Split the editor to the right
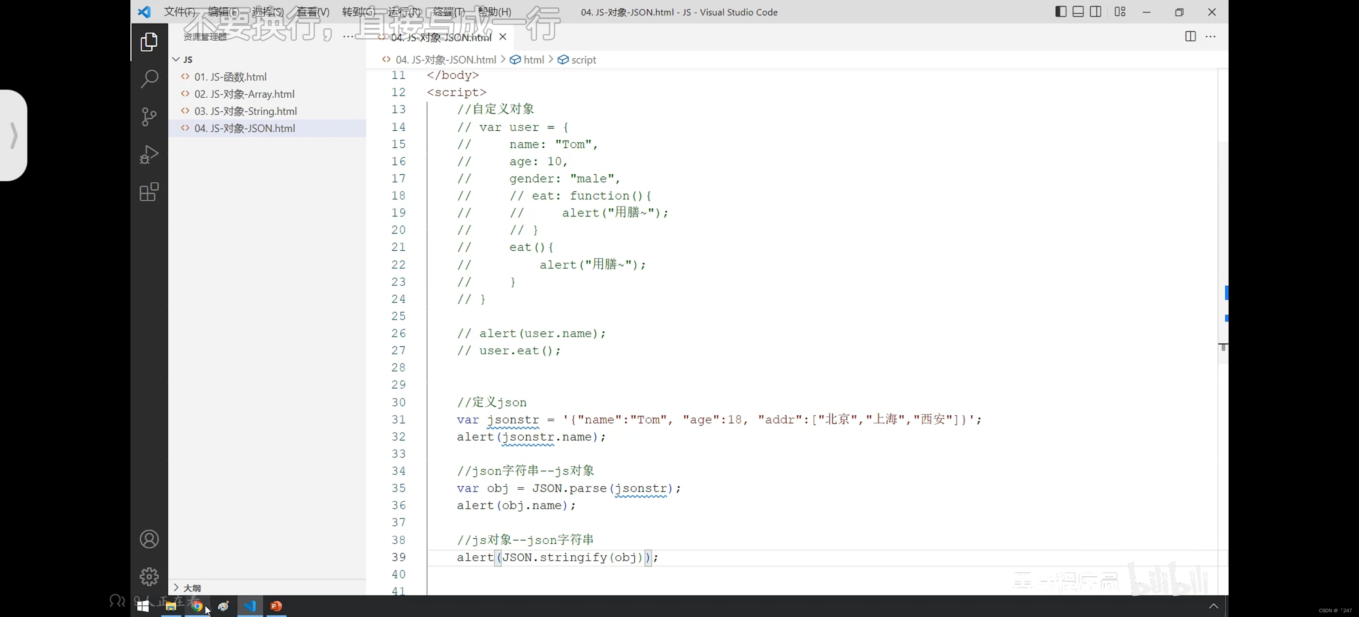 [1190, 36]
